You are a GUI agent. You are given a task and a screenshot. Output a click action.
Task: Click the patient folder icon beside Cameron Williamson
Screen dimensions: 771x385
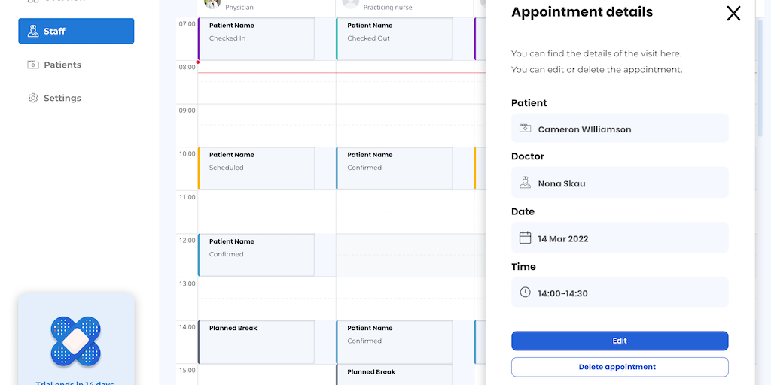[x=526, y=129]
